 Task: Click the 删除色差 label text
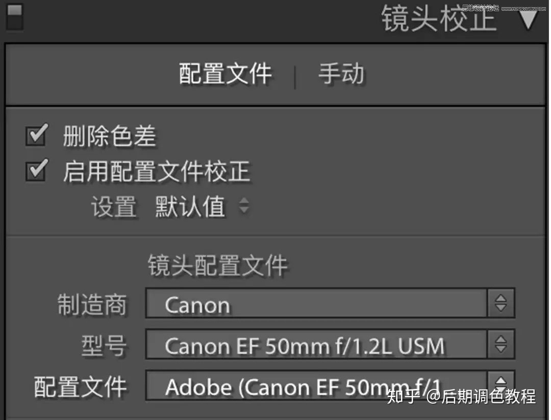(x=109, y=136)
